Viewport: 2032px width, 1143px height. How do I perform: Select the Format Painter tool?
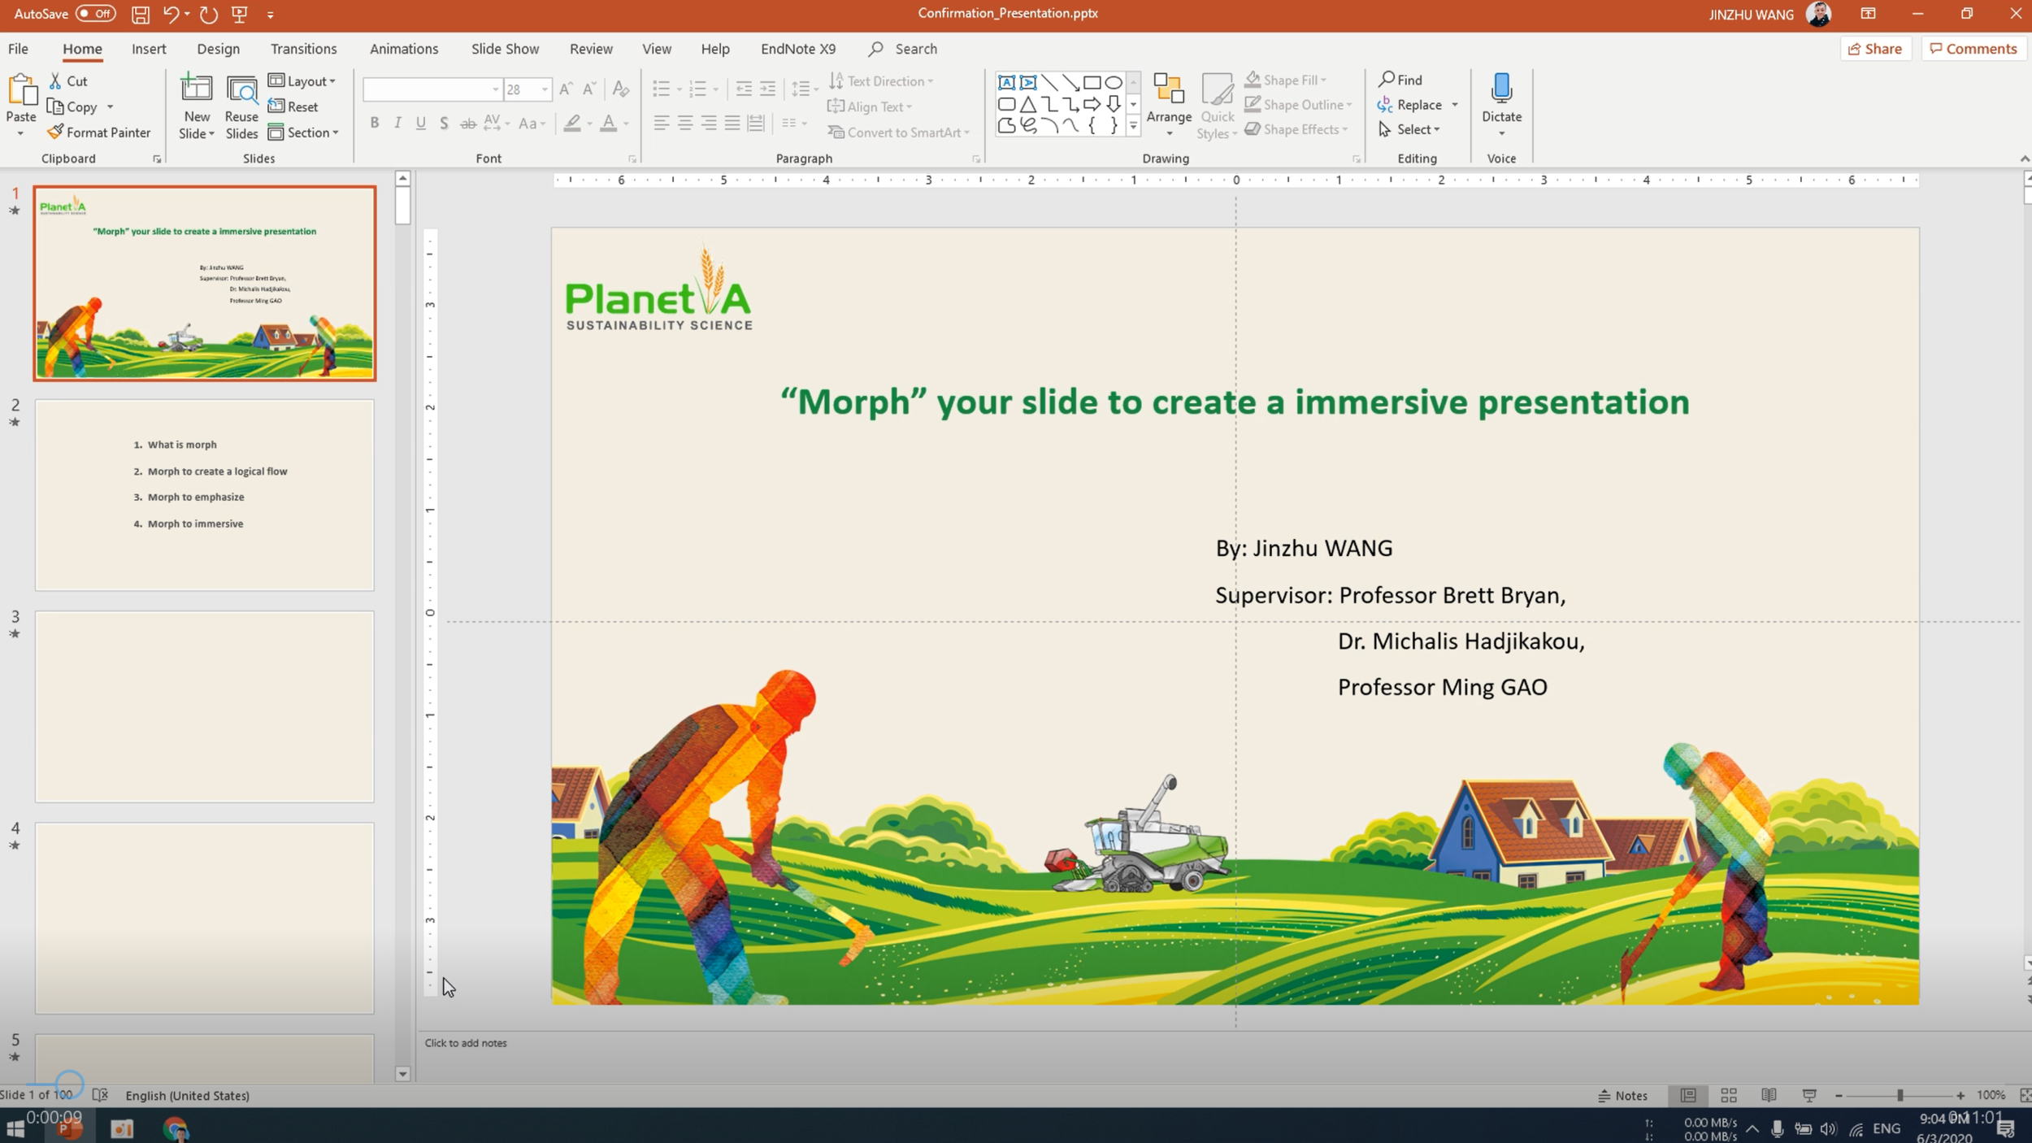(98, 132)
